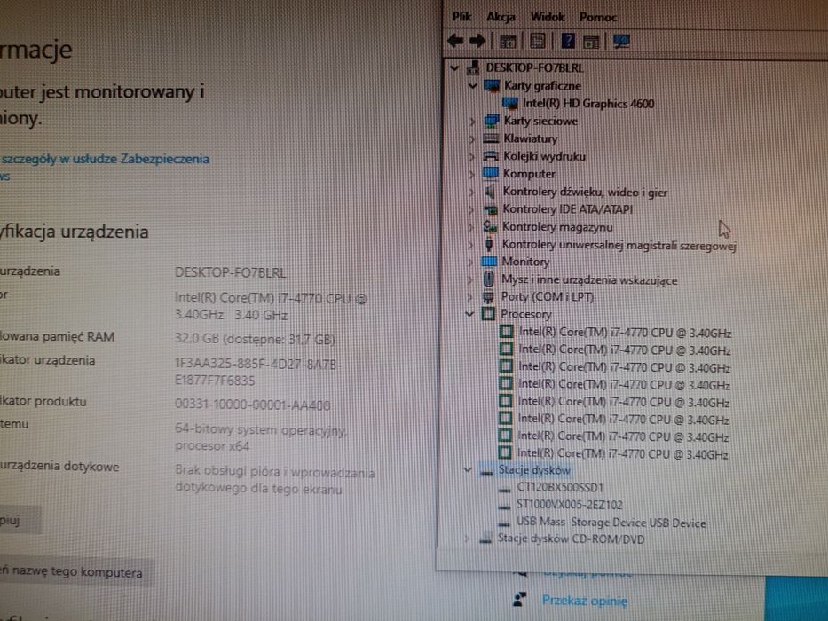Select the Kolejki wydruku row
The image size is (828, 621).
coord(544,156)
